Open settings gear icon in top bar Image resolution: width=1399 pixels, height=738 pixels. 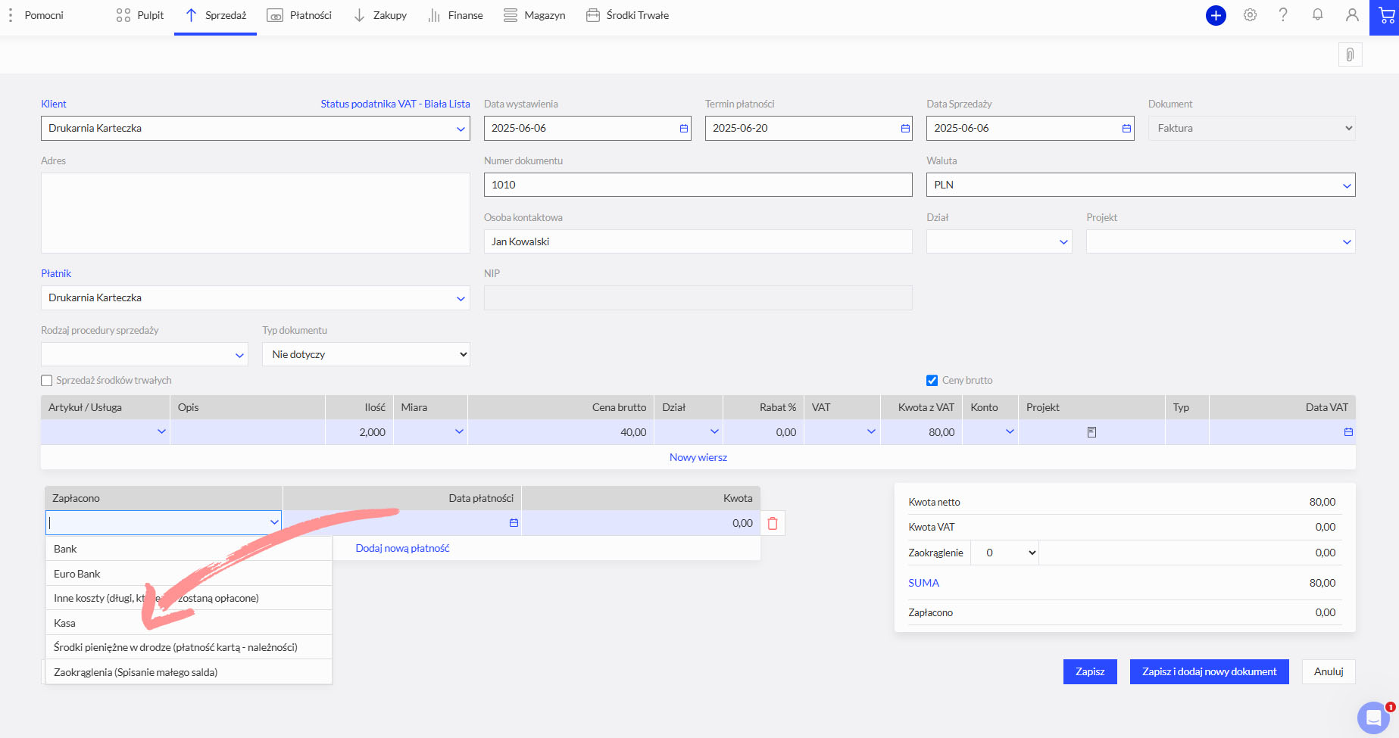point(1250,15)
